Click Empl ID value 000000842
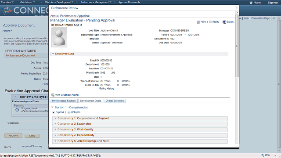281x158 pixels. tap(106, 61)
